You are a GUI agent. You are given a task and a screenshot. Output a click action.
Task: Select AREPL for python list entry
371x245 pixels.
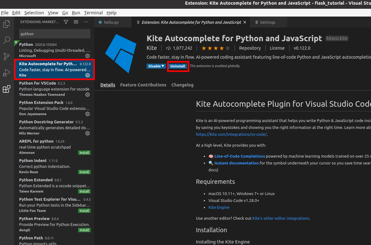tap(54, 147)
